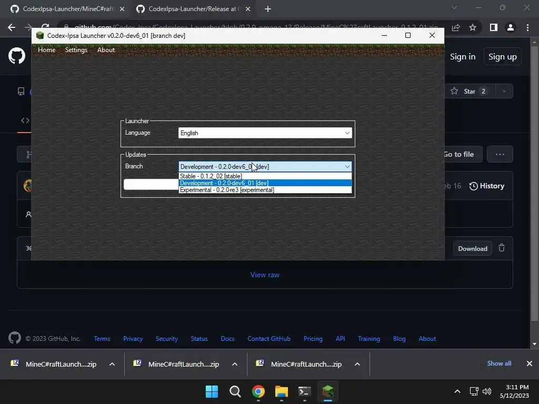This screenshot has height=404, width=539.
Task: Open About link in GitHub footer
Action: pos(427,339)
